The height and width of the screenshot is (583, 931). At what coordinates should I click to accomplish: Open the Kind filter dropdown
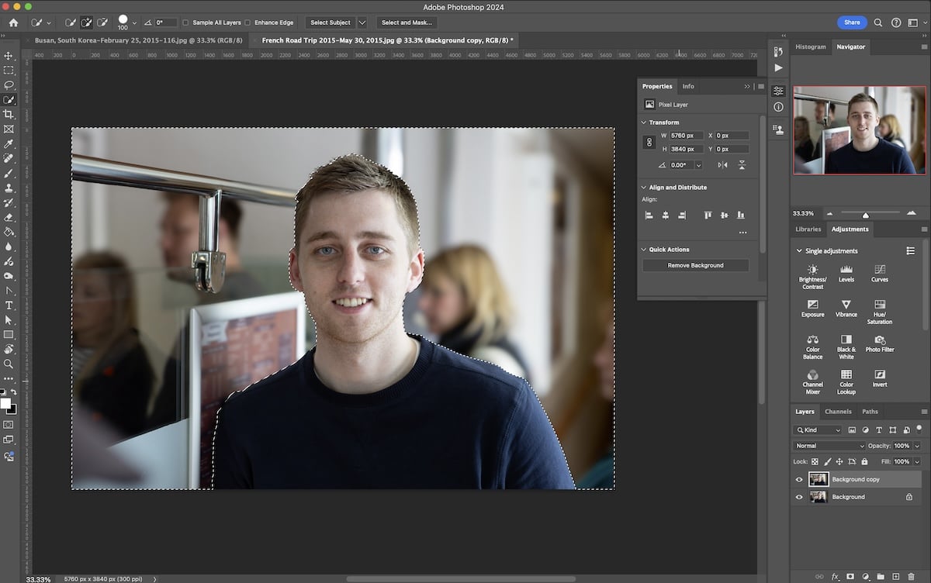coord(819,429)
